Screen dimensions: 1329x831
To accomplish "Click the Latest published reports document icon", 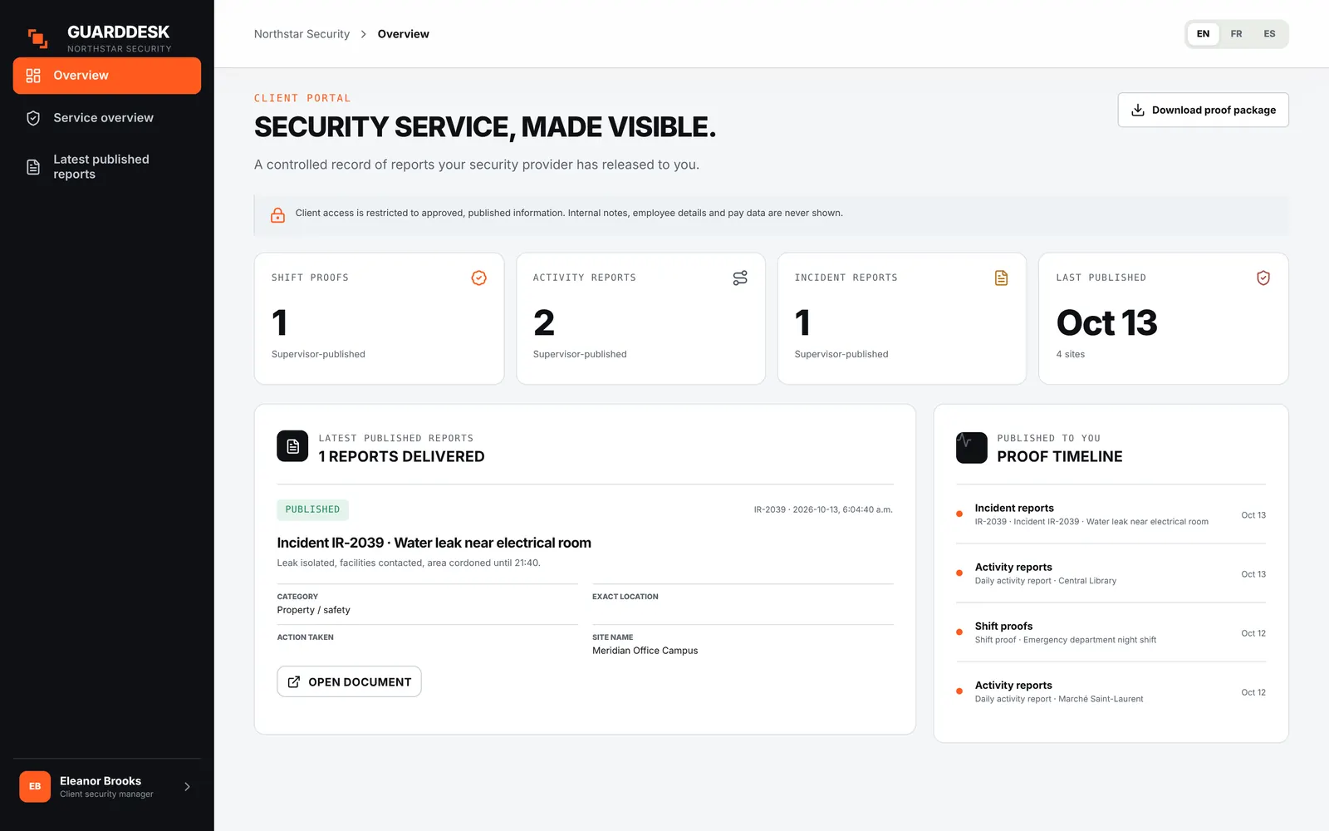I will [33, 167].
